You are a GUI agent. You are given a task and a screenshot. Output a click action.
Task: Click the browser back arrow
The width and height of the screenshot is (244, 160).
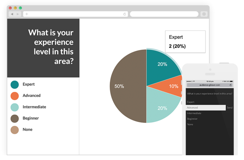pyautogui.click(x=12, y=14)
